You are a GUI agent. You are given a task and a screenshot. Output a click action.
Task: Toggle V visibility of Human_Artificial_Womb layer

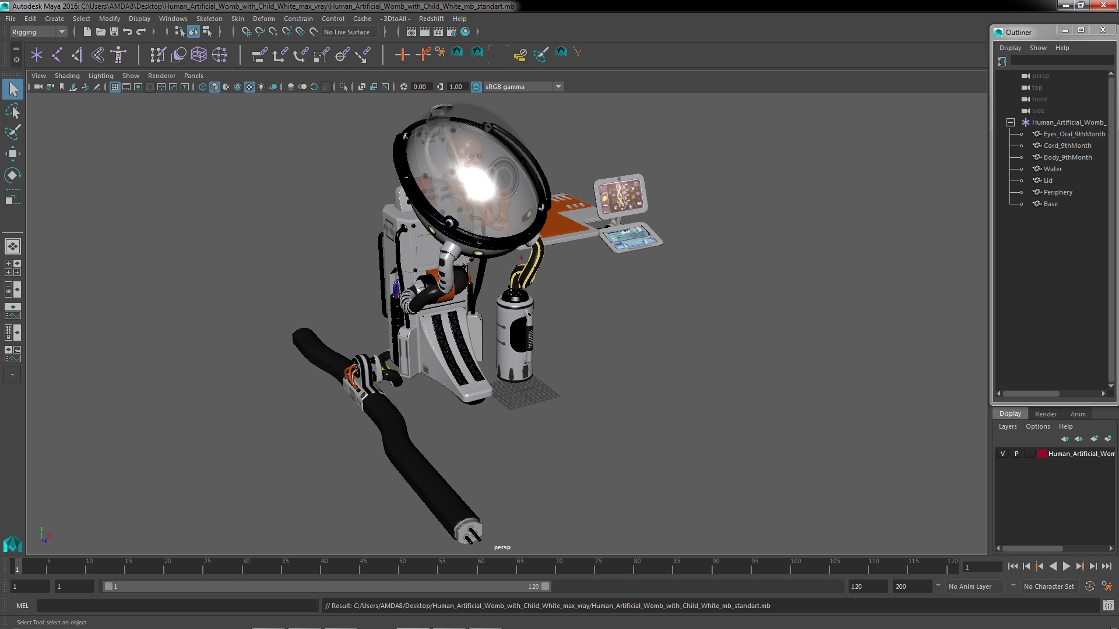click(x=1002, y=454)
